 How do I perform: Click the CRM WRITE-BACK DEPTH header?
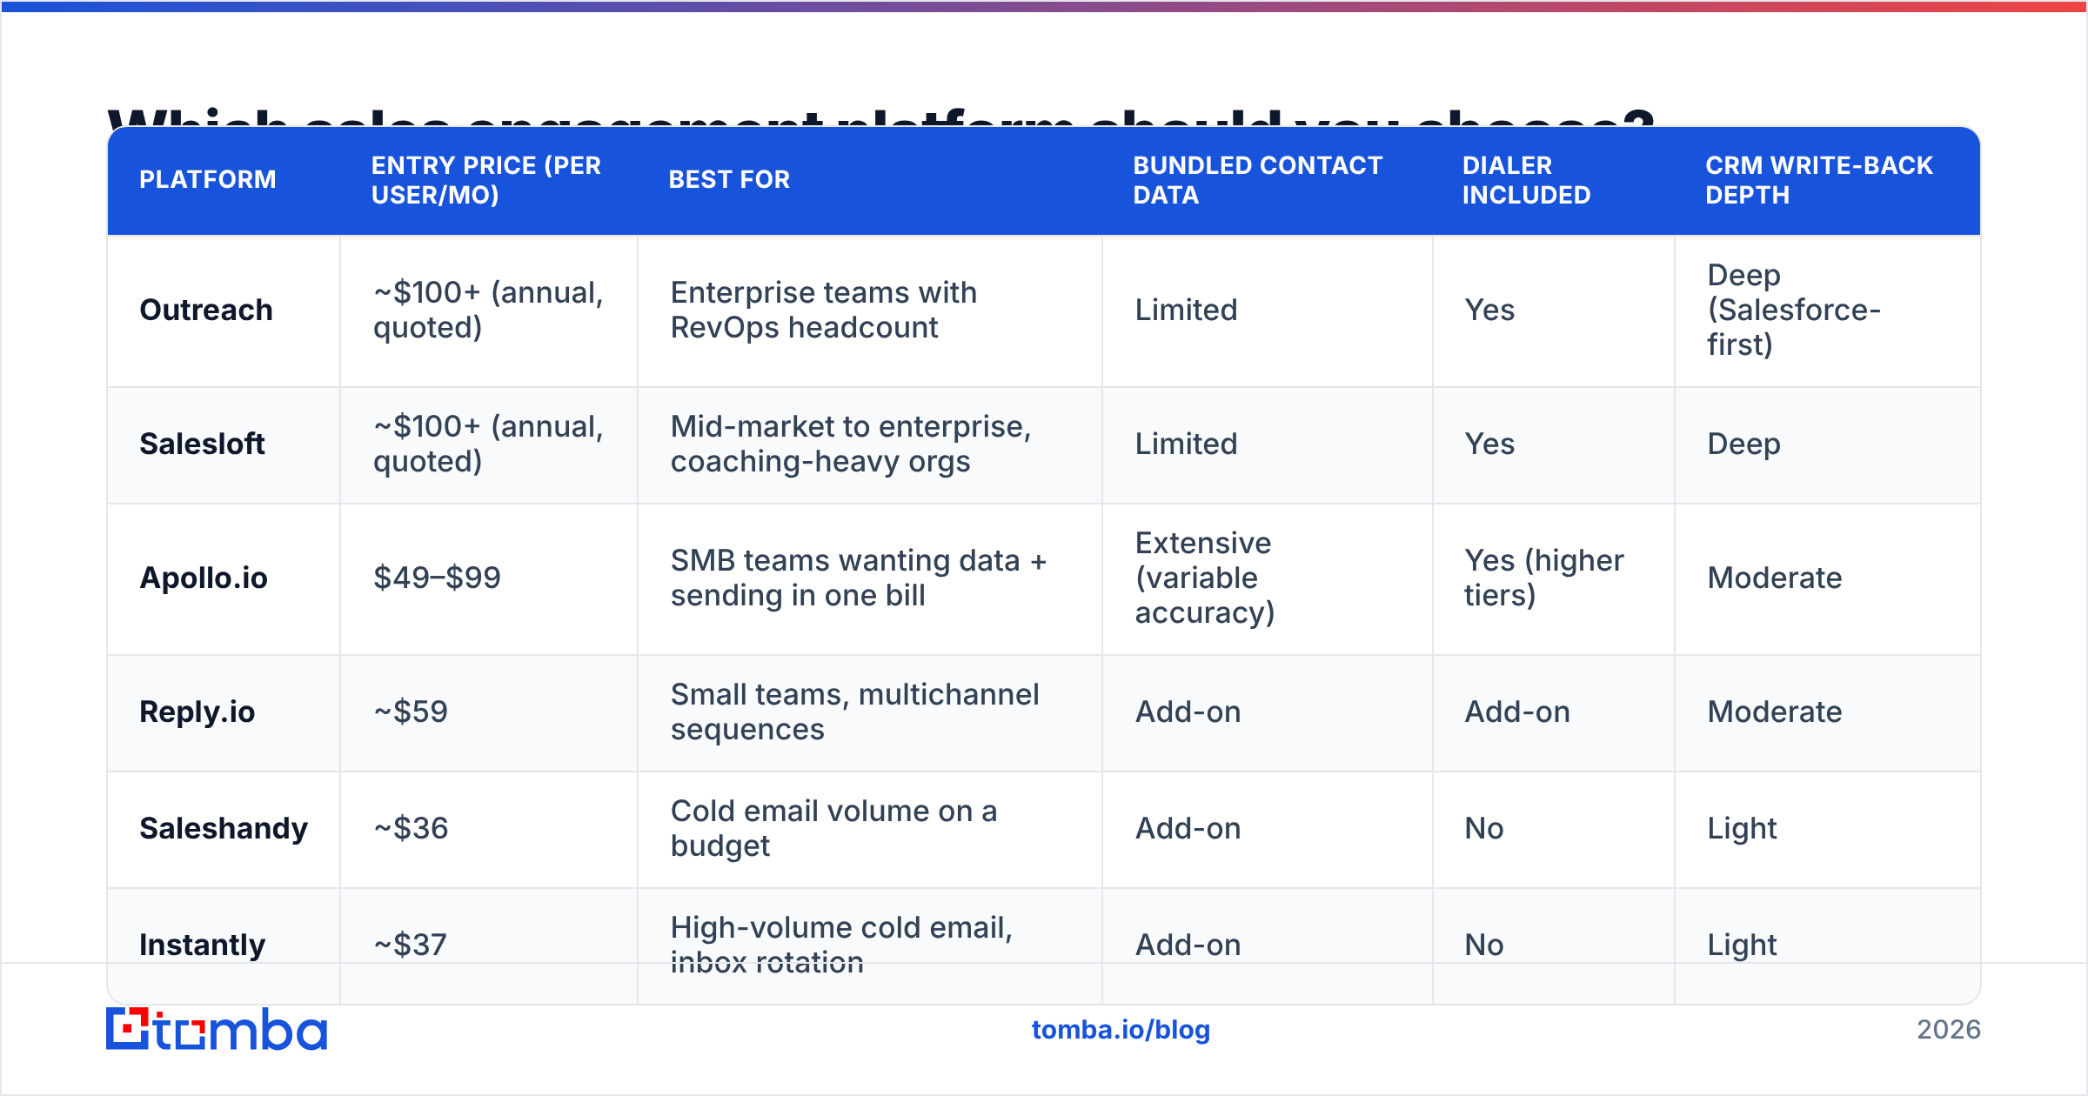[x=1819, y=180]
